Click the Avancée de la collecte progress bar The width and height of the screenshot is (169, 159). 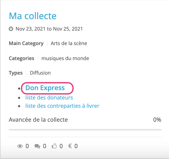85,130
